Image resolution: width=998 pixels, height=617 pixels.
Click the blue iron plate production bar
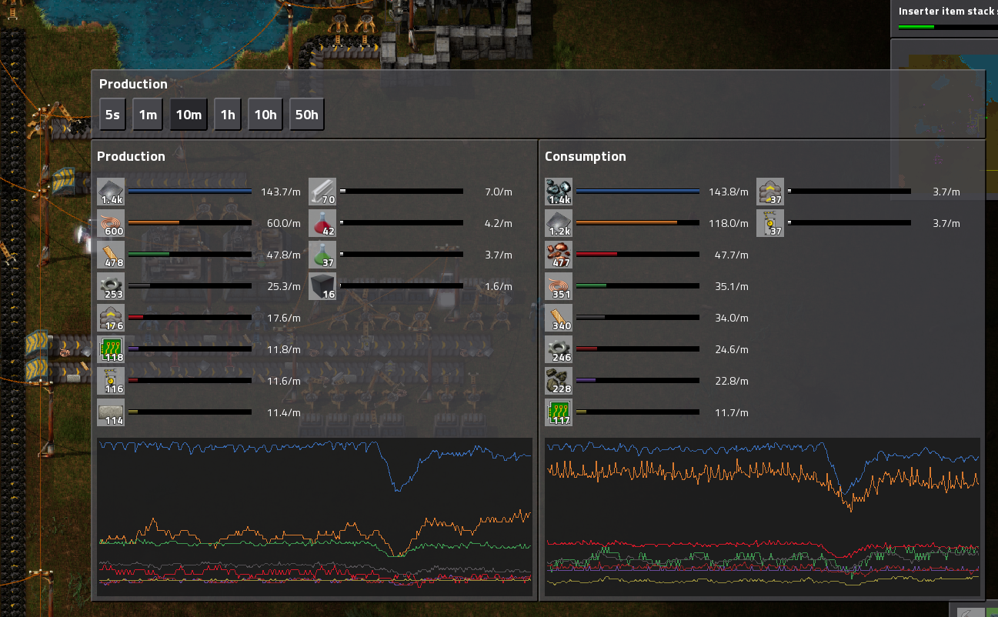(189, 192)
